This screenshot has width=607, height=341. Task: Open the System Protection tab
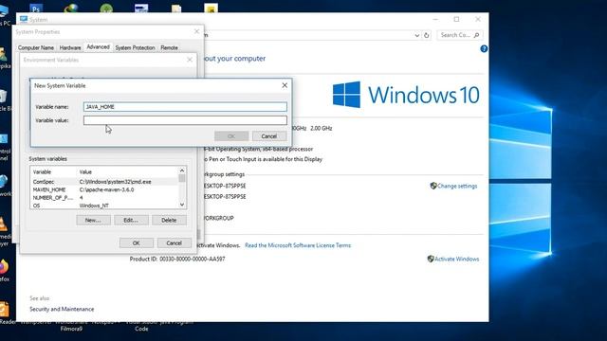click(x=135, y=47)
